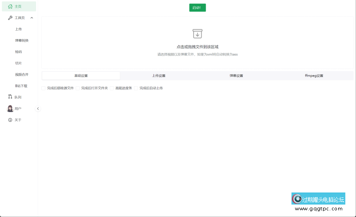Click the wrench icon beside 工具页
The width and height of the screenshot is (356, 217).
coord(10,18)
